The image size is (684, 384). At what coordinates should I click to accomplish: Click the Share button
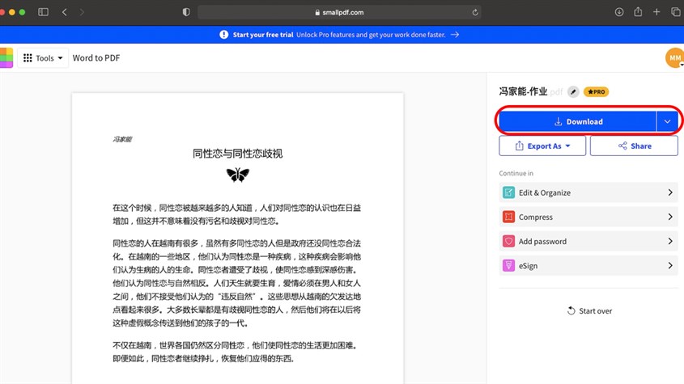coord(634,146)
